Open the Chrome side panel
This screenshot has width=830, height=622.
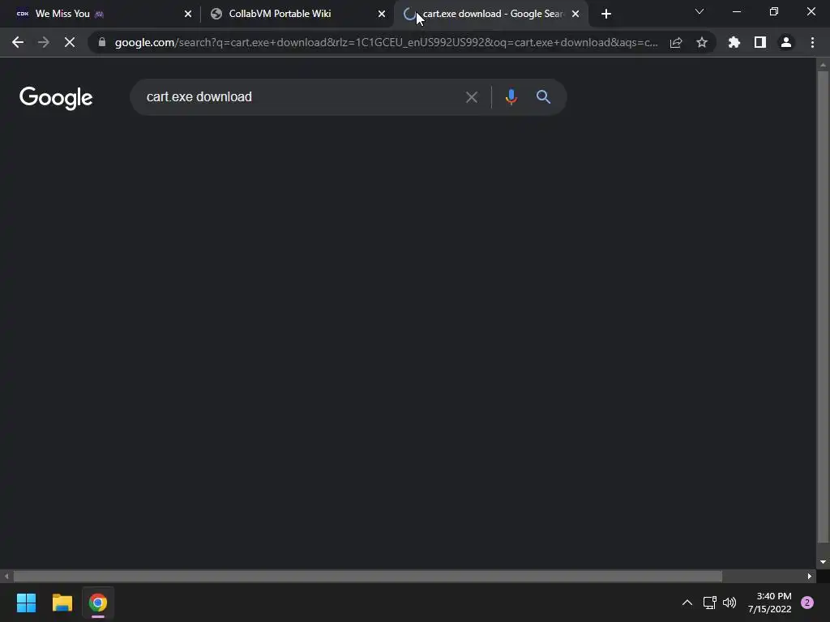pos(760,42)
